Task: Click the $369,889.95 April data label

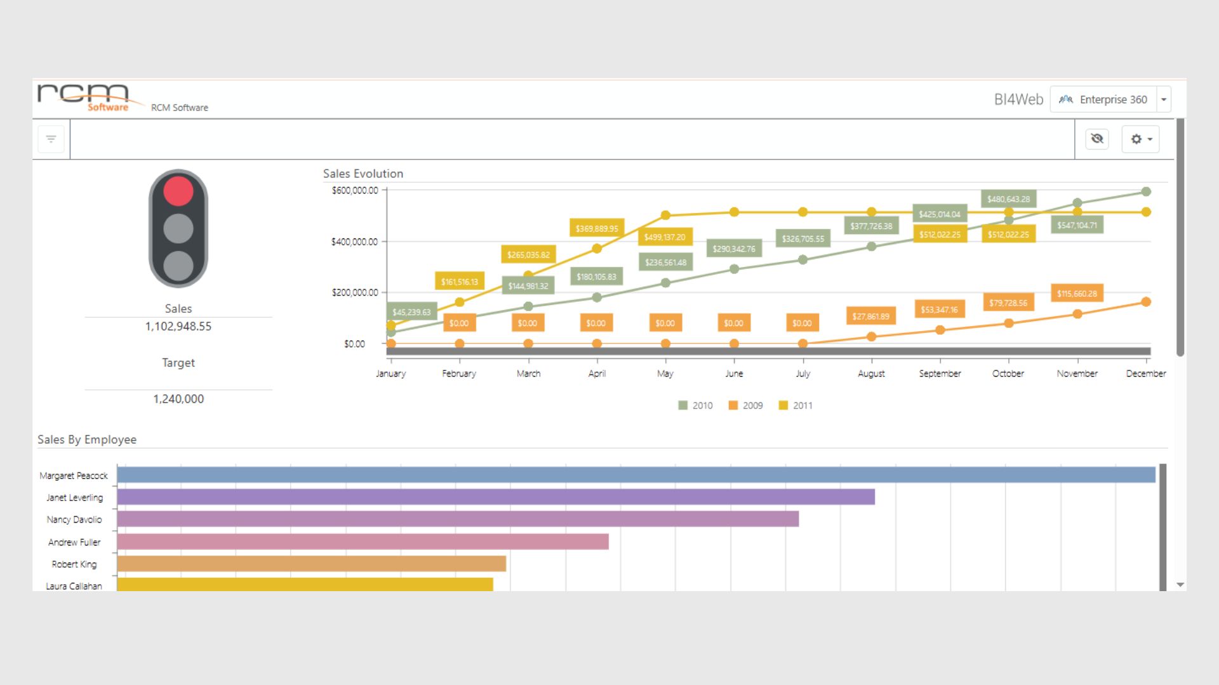Action: click(596, 228)
